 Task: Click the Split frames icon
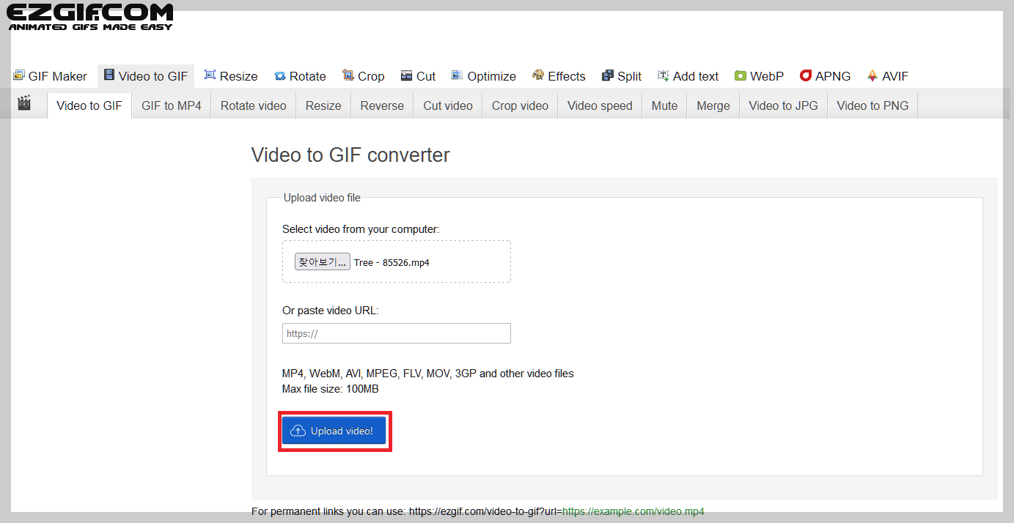[608, 75]
